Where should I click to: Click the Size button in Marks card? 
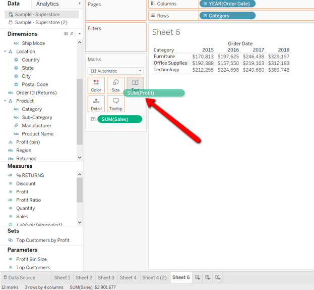pyautogui.click(x=115, y=85)
